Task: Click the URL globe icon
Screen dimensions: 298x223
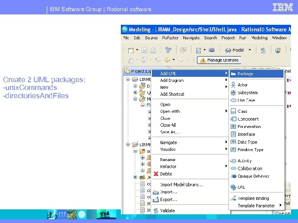Action: 233,187
